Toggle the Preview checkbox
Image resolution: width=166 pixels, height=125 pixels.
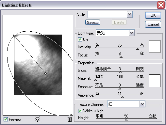(6, 119)
